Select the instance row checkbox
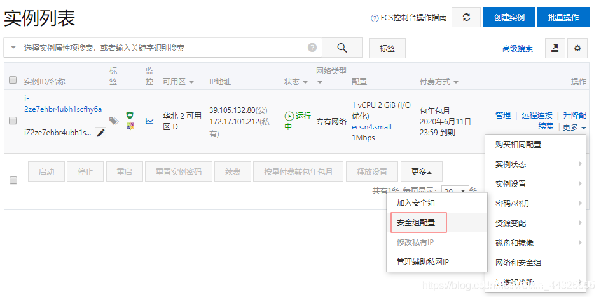 pos(13,121)
